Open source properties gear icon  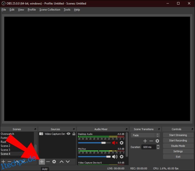[54, 162]
